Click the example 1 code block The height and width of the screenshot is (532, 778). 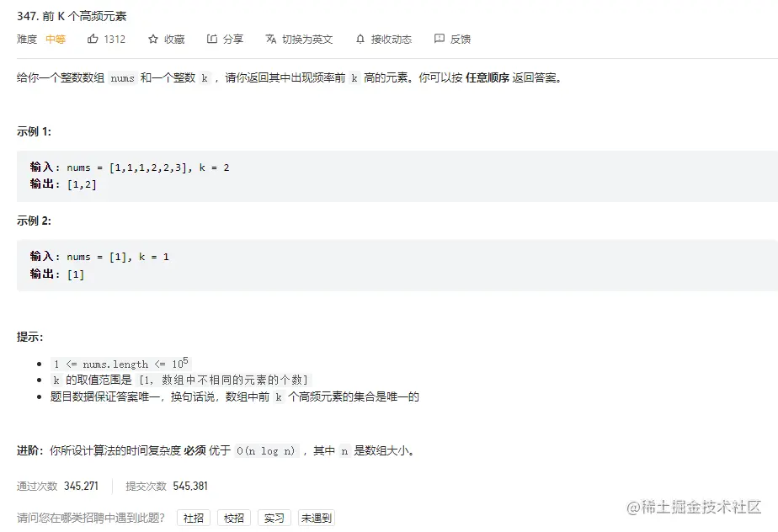pyautogui.click(x=397, y=176)
